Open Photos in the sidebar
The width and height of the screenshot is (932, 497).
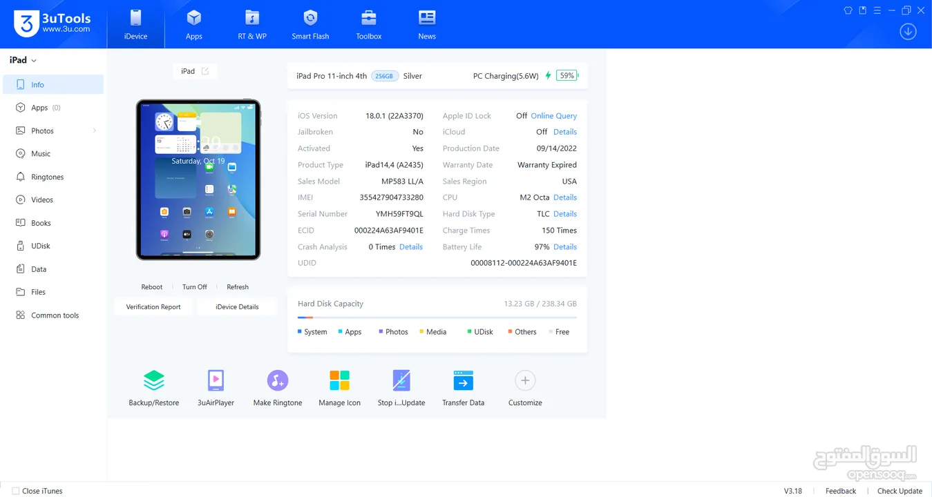pyautogui.click(x=53, y=130)
